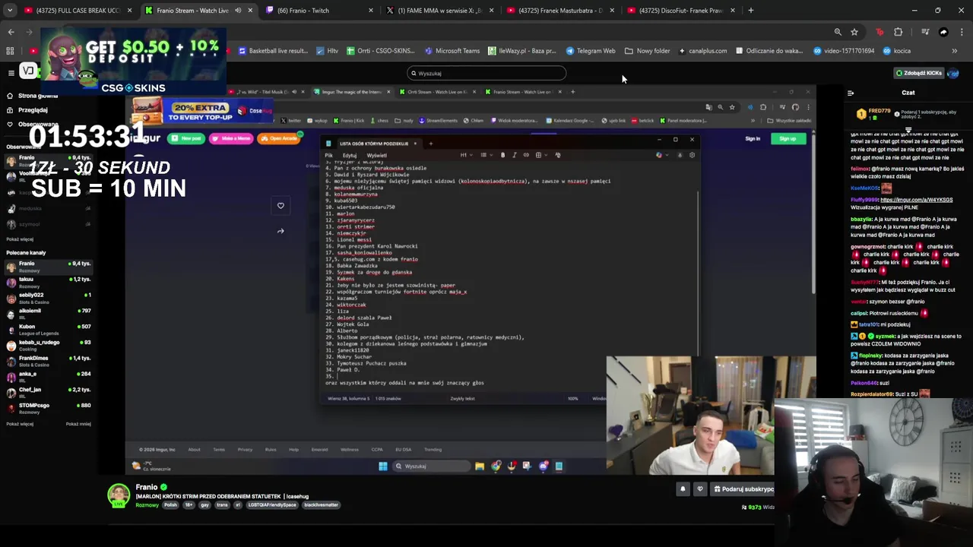This screenshot has height=547, width=973.
Task: Select anka_e channel in the sidebar
Action: [x=47, y=376]
